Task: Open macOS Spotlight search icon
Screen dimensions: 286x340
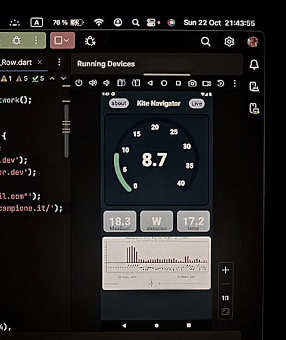Action: [x=135, y=23]
